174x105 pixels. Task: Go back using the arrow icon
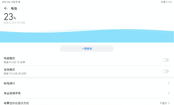click(6, 8)
